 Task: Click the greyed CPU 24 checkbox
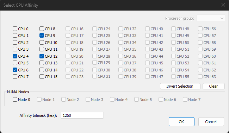tap(94, 29)
